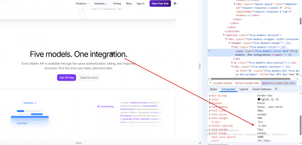Expand the font-weight computed property

click(210, 118)
